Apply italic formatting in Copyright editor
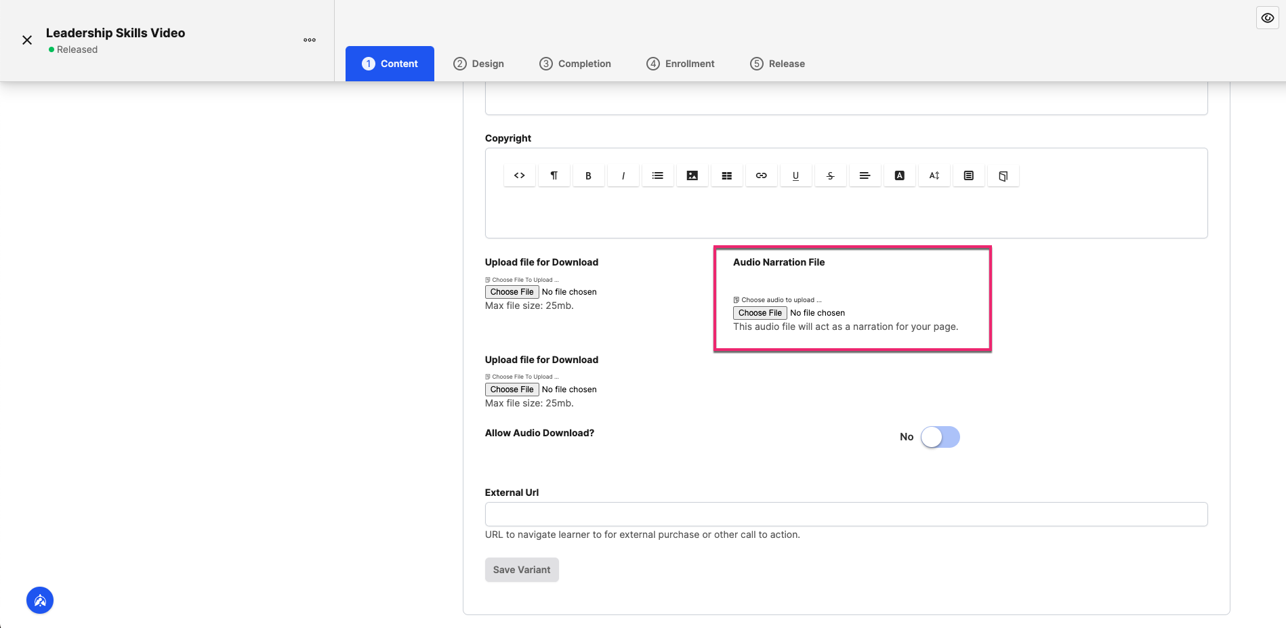Image resolution: width=1286 pixels, height=628 pixels. (623, 175)
